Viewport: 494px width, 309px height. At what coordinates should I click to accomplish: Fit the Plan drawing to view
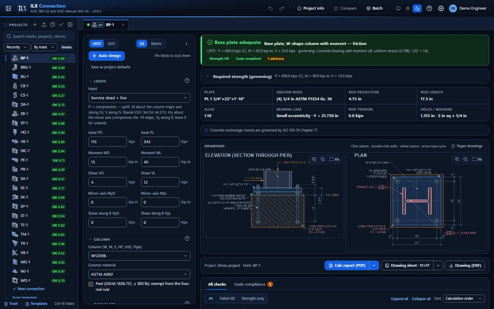click(477, 159)
